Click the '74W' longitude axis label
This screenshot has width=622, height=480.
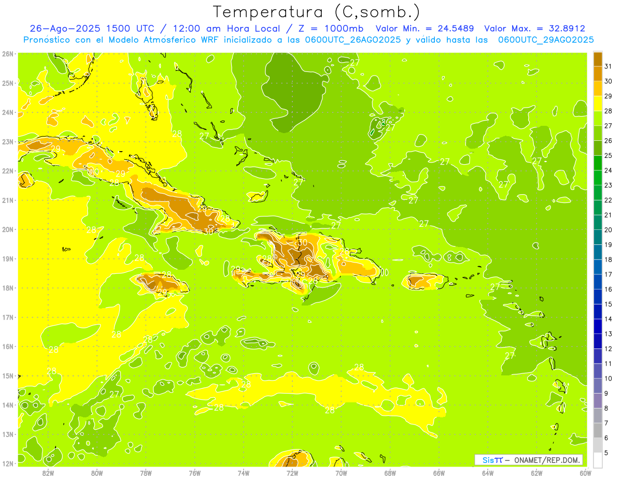tap(244, 473)
